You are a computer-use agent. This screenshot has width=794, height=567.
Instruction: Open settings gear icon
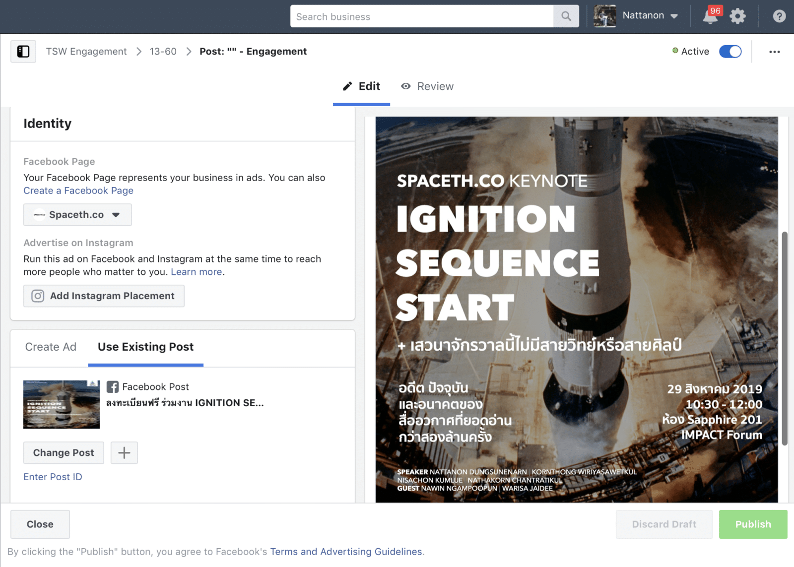(737, 16)
